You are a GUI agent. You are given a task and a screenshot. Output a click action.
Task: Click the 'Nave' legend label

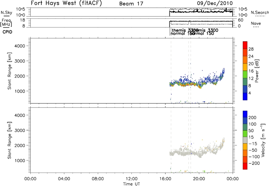click(256, 24)
